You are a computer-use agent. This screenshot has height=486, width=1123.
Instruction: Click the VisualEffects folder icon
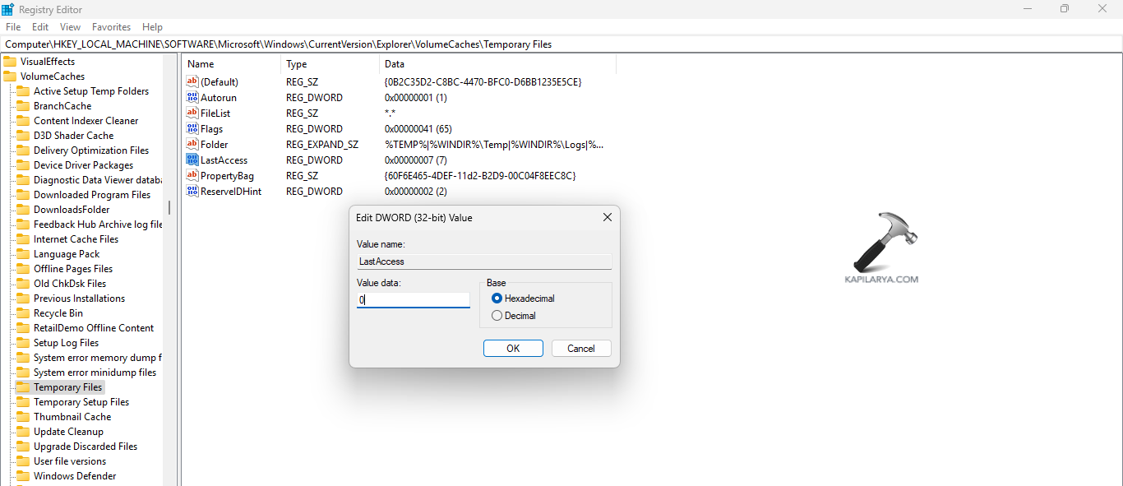(x=10, y=62)
